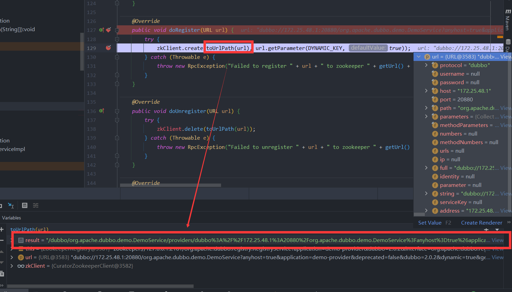Click the field icon next to protocol
The height and width of the screenshot is (292, 512).
(x=435, y=65)
